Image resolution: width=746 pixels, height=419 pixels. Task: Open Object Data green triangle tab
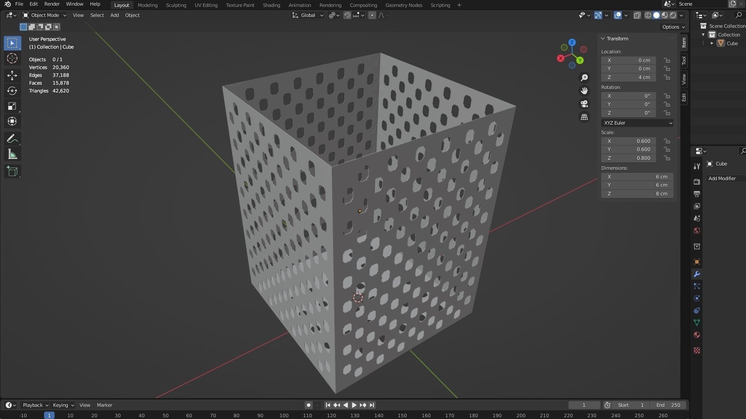click(697, 323)
